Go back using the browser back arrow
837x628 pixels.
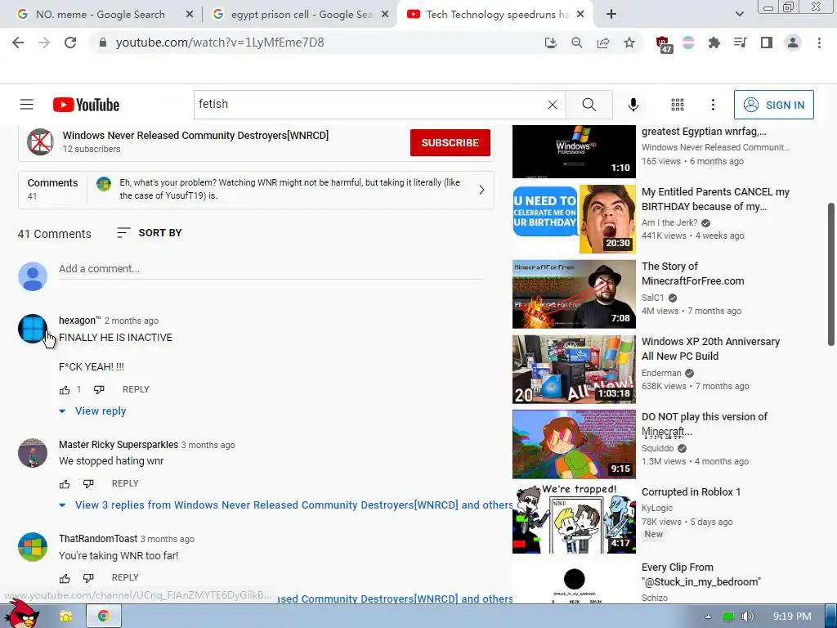(x=18, y=43)
